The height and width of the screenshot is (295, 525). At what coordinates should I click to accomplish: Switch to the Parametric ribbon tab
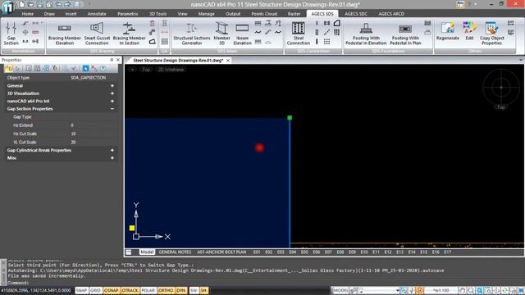(x=128, y=14)
